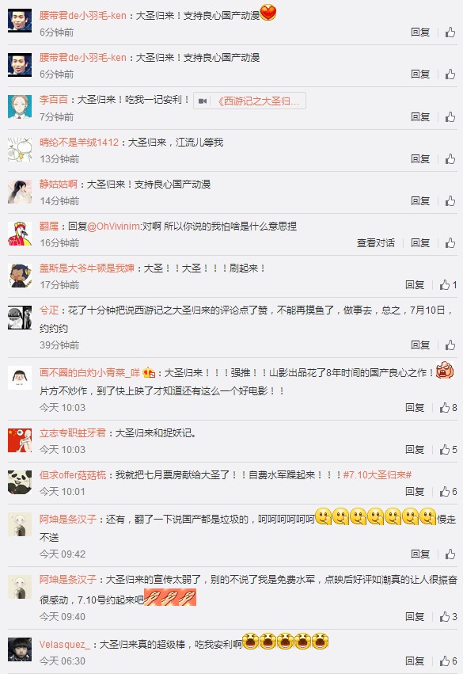The width and height of the screenshot is (463, 674).
Task: Open 查看对话 on 翻屋's reply
Action: pyautogui.click(x=376, y=243)
